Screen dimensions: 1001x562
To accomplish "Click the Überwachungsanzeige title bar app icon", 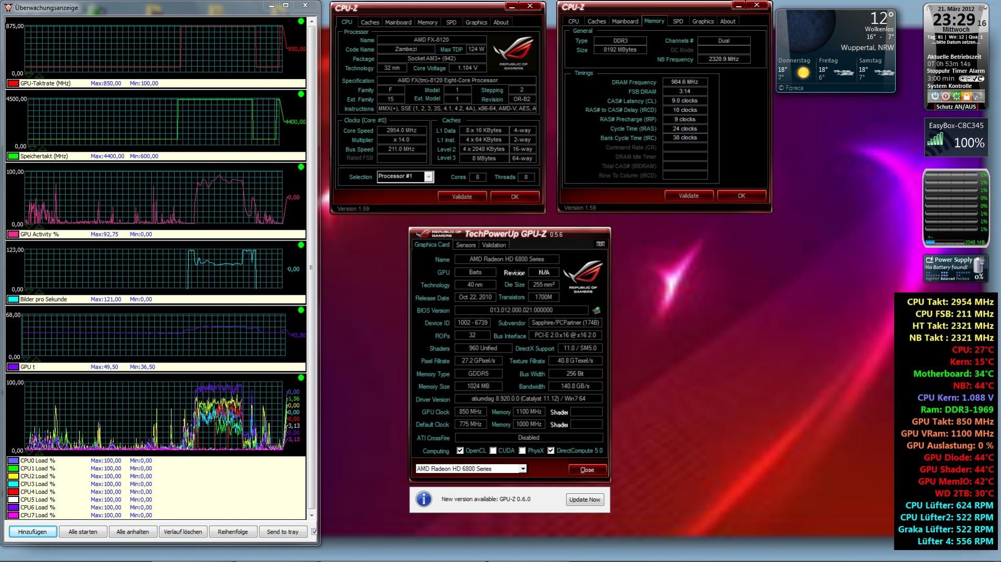I will click(8, 7).
